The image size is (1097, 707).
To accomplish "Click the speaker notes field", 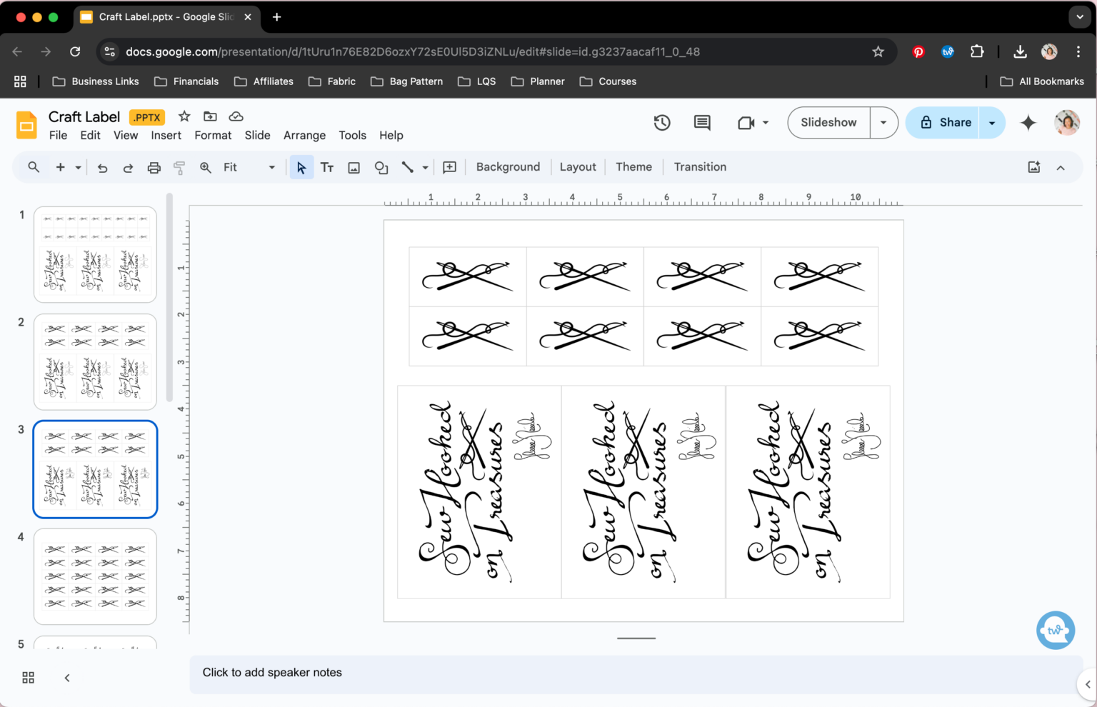I will (636, 673).
